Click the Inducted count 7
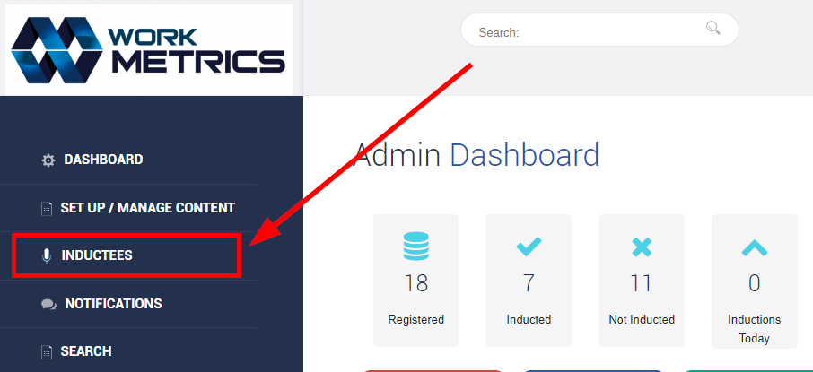The width and height of the screenshot is (813, 372). tap(529, 283)
